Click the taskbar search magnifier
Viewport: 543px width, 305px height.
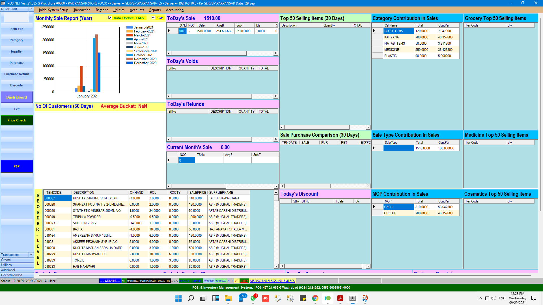point(191,298)
